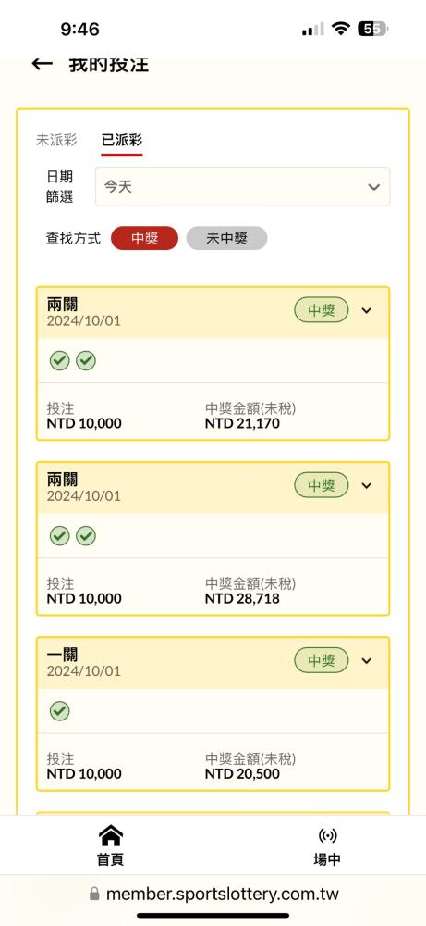Tap the battery indicator in status bar
The image size is (426, 926).
click(x=372, y=29)
